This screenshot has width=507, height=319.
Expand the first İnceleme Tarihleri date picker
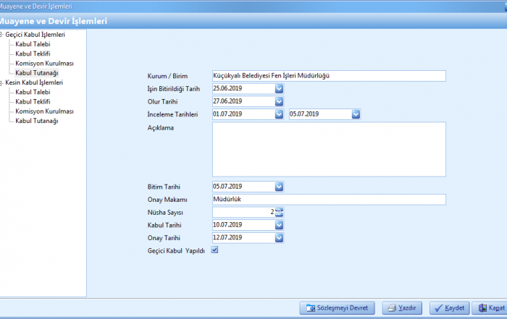click(280, 114)
